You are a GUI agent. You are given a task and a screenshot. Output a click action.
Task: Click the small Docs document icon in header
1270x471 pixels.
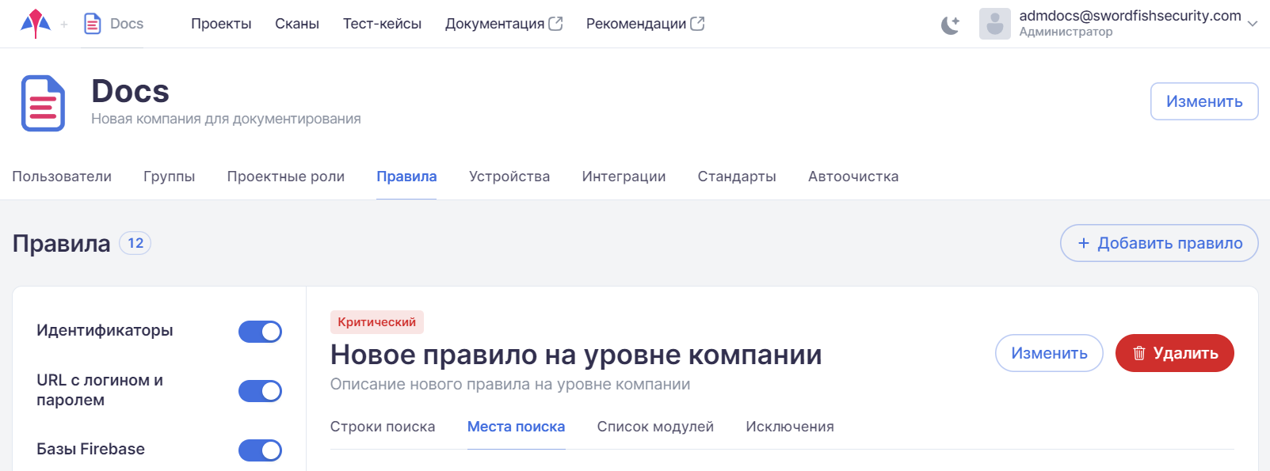click(x=93, y=24)
